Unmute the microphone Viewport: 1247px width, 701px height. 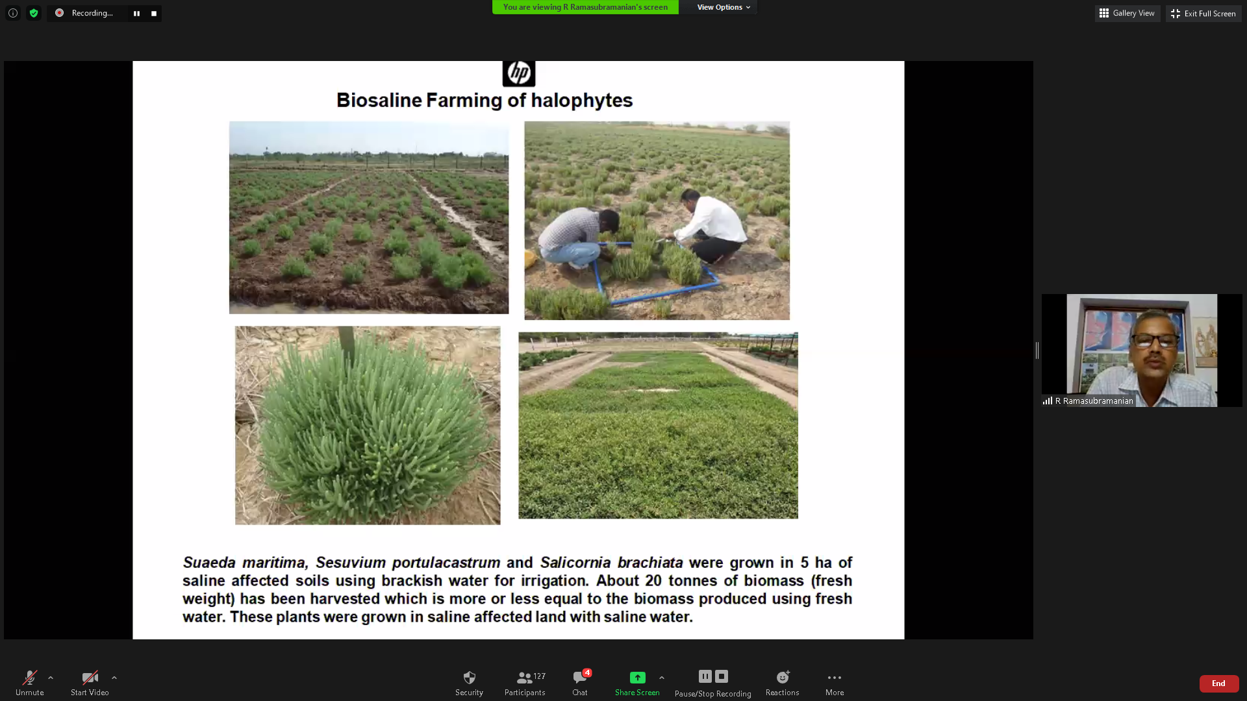coord(29,683)
